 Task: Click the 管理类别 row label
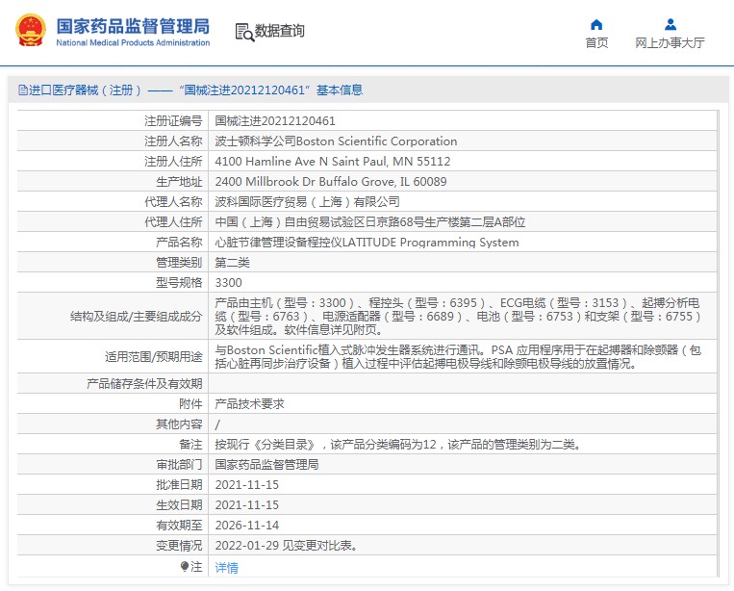pos(179,262)
